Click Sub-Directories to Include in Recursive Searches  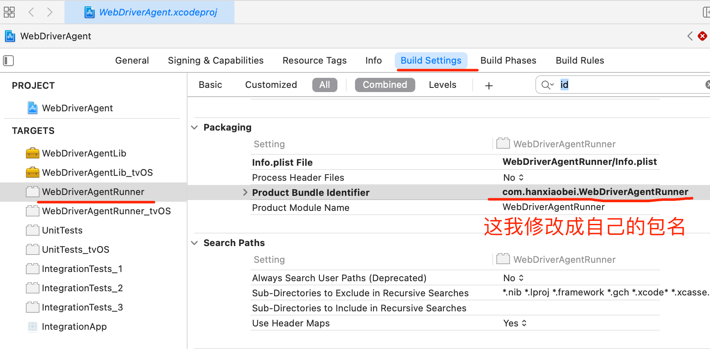pos(359,308)
